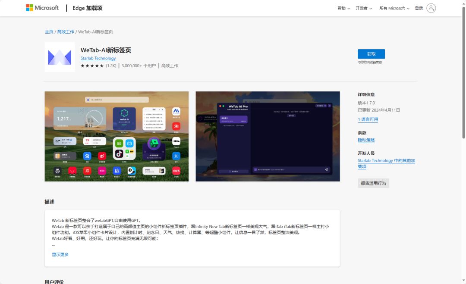
Task: Expand the 开发者 dropdown menu
Action: coord(364,8)
